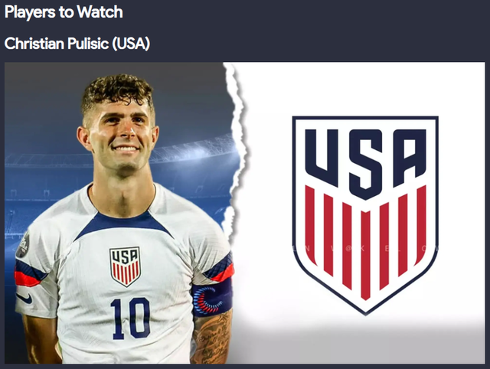Click the small USA crest on jersey
Image resolution: width=490 pixels, height=369 pixels.
click(125, 266)
